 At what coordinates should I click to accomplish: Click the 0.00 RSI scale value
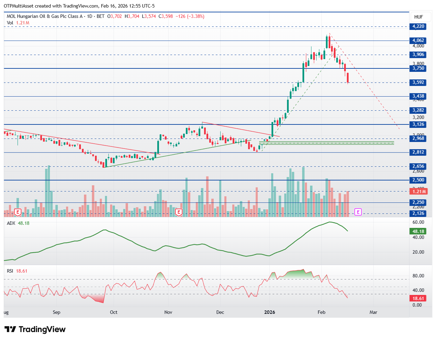[x=417, y=305]
